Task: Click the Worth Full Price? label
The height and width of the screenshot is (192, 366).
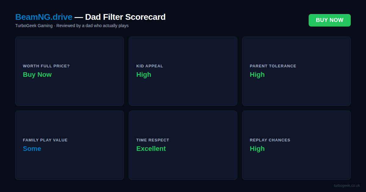Action: [46, 66]
